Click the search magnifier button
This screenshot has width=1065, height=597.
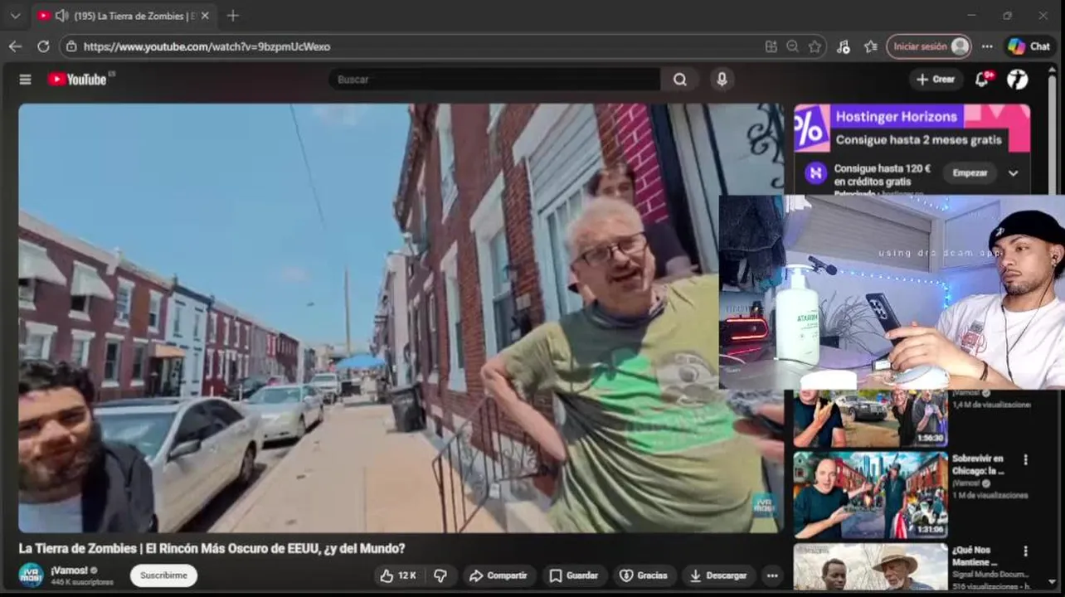tap(680, 80)
